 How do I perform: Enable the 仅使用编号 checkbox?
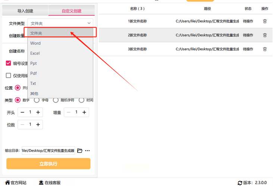8,76
